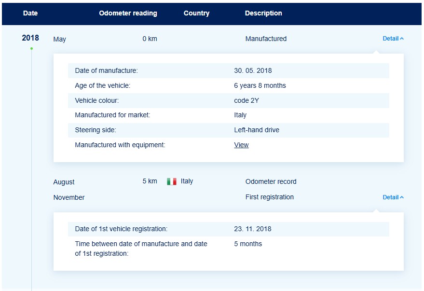Click the Description column header
424x291 pixels.
pyautogui.click(x=263, y=13)
